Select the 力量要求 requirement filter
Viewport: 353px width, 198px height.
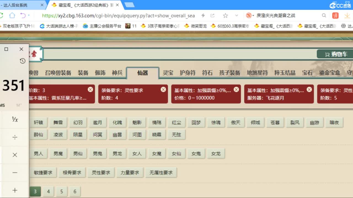(x=130, y=172)
